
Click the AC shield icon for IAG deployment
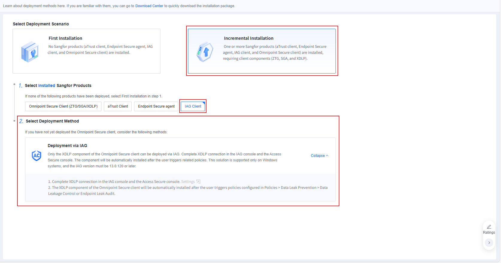(37, 155)
